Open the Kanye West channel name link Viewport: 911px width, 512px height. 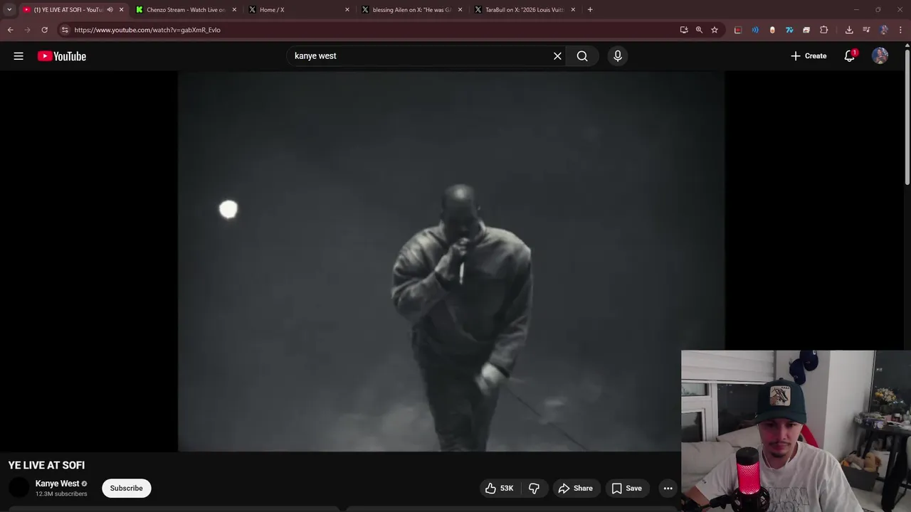[58, 484]
